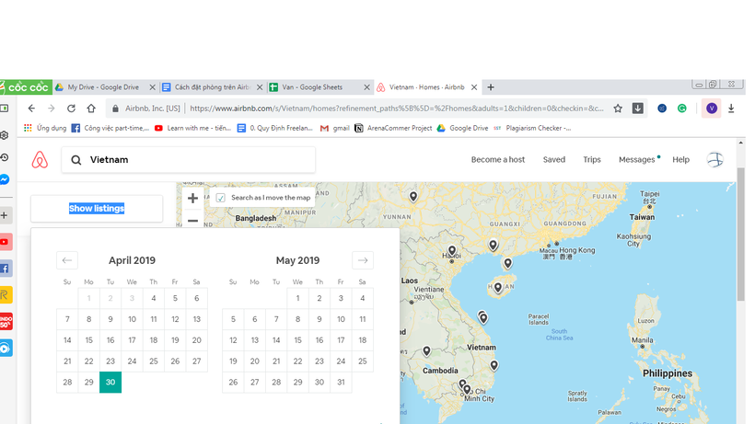Click the search magnifier icon
The height and width of the screenshot is (424, 755).
[76, 160]
